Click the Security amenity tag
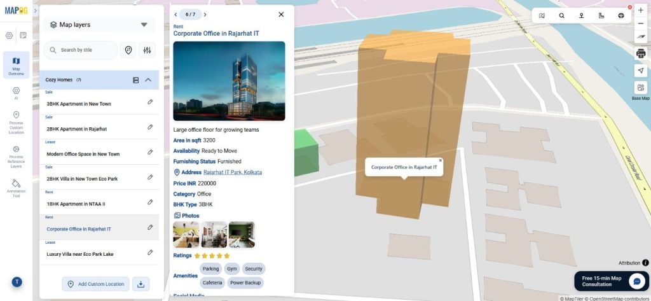This screenshot has height=301, width=651. tap(254, 269)
